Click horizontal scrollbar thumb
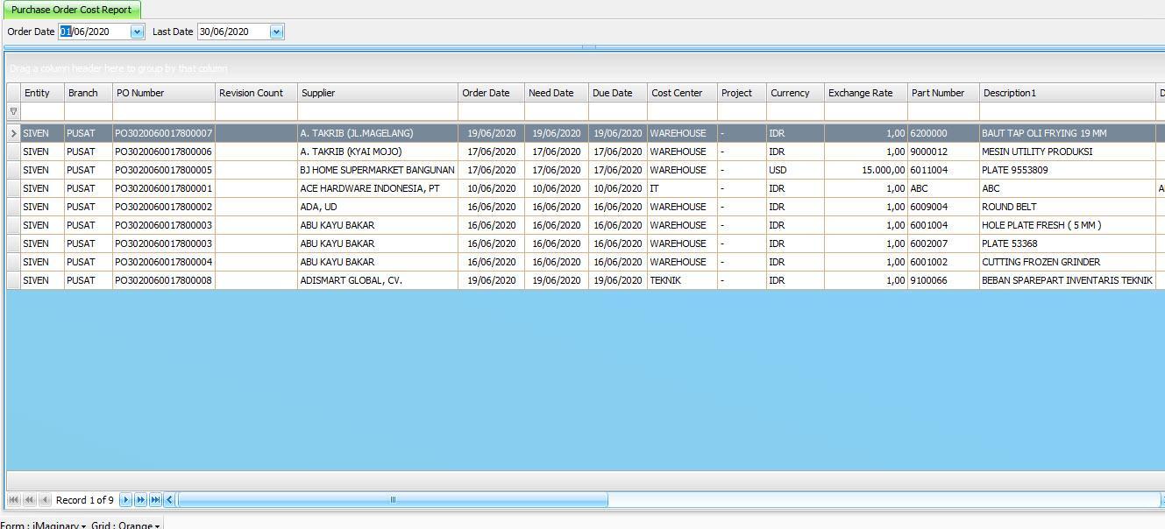Viewport: 1165px width, 529px height. [393, 500]
